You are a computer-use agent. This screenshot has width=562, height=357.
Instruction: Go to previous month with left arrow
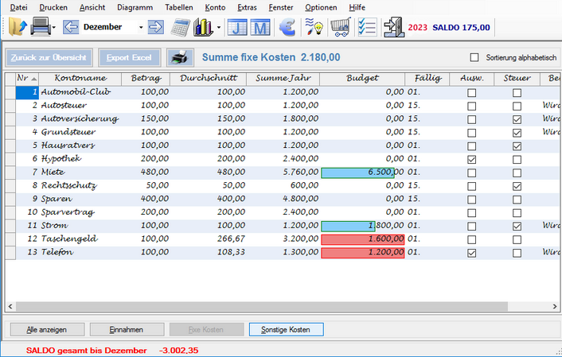pyautogui.click(x=70, y=27)
